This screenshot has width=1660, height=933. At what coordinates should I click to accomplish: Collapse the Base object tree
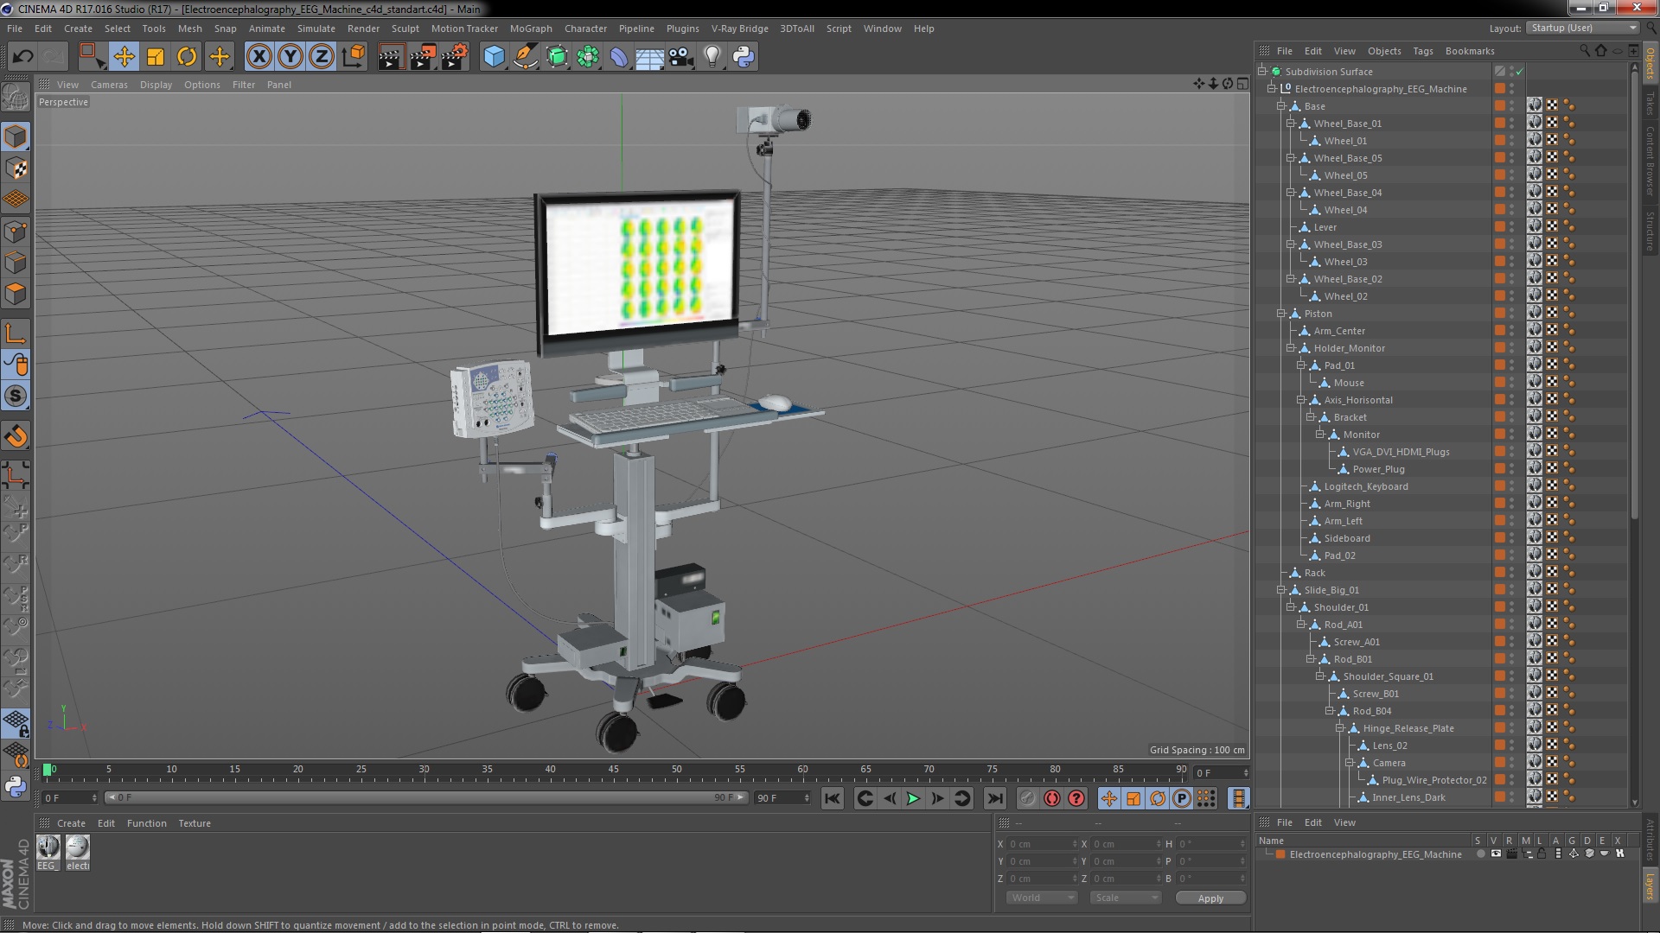[1281, 106]
